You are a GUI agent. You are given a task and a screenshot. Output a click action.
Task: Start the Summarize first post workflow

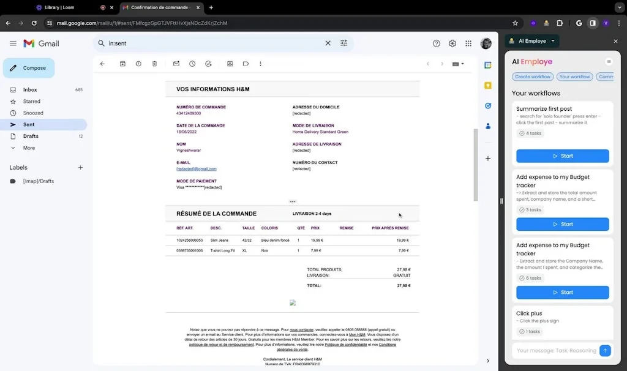[x=562, y=156]
